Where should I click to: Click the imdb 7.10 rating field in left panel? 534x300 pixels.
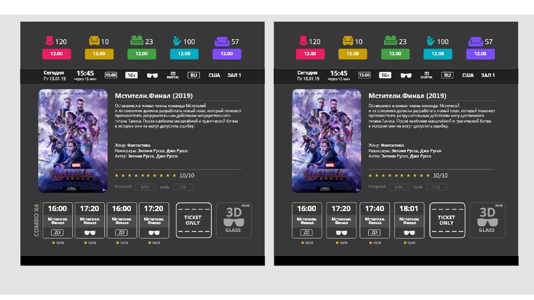tap(183, 187)
